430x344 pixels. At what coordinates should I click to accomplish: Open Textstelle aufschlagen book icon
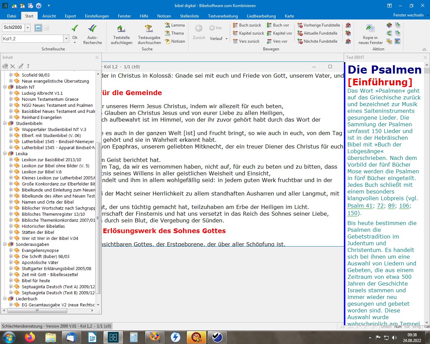(x=121, y=29)
